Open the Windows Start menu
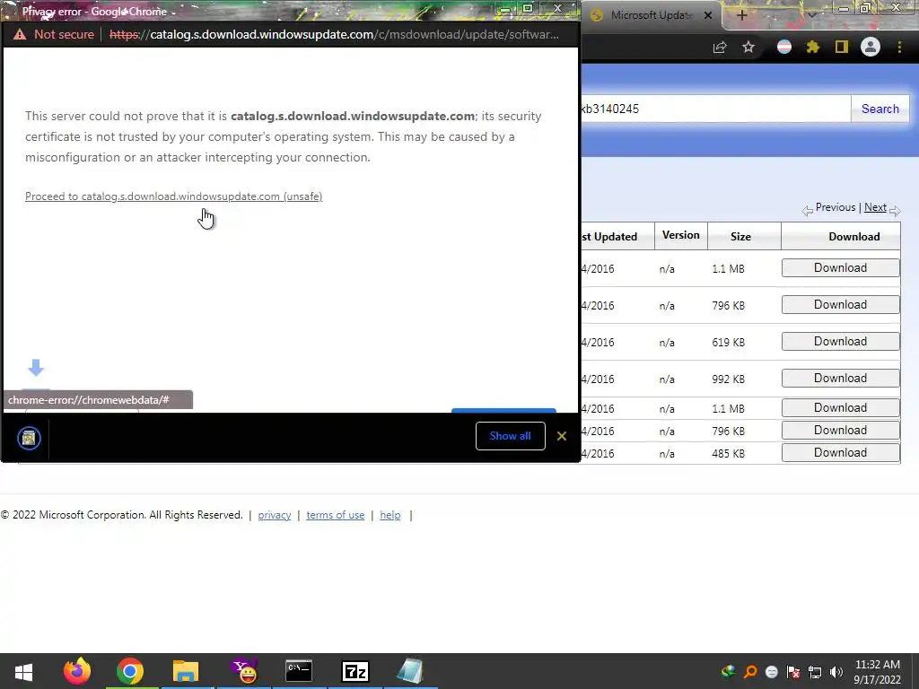The width and height of the screenshot is (919, 689). 23,671
